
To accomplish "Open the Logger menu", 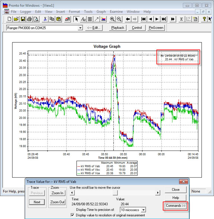I will (26, 12).
